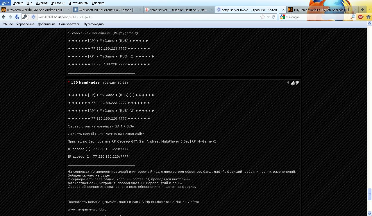The height and width of the screenshot is (216, 372).
Task: Click text 'Вобщем скучно не будет.'
Action: [x=90, y=175]
